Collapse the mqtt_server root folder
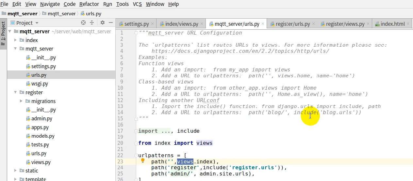 tap(9, 32)
